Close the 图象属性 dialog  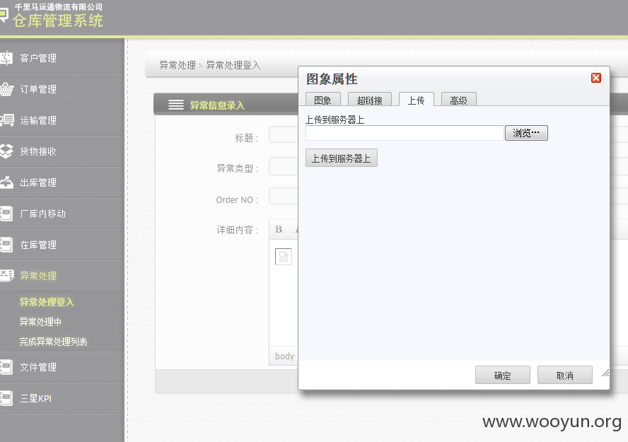click(x=596, y=78)
